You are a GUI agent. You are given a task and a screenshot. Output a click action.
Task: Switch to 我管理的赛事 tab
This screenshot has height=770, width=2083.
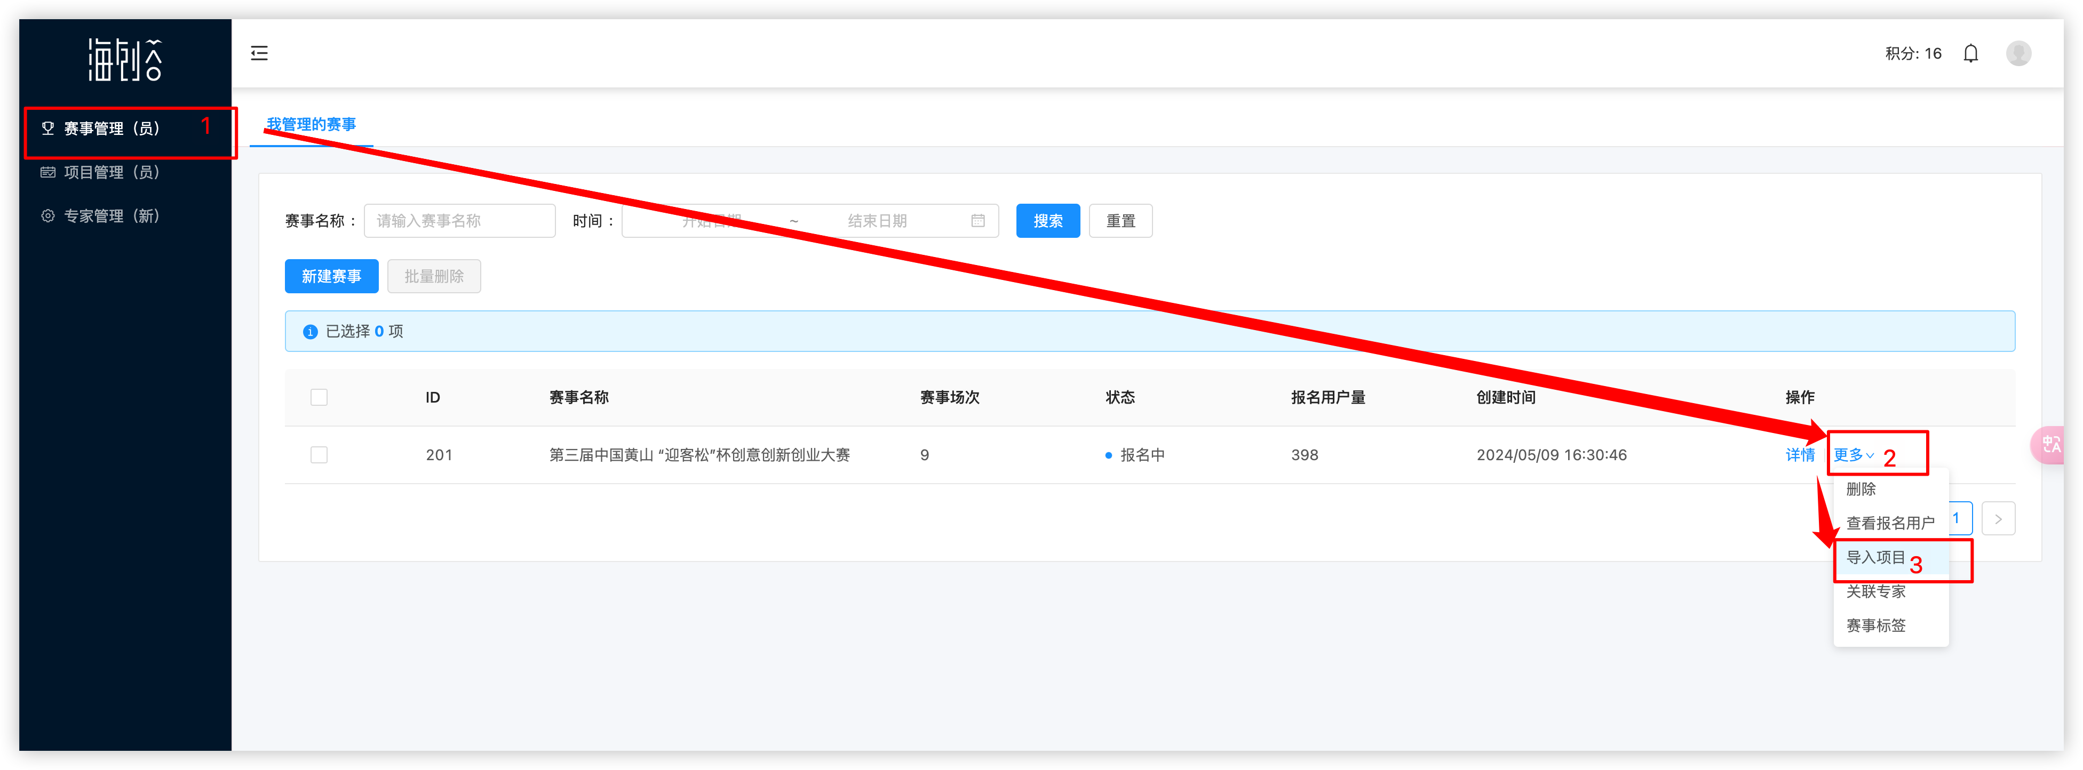click(311, 124)
